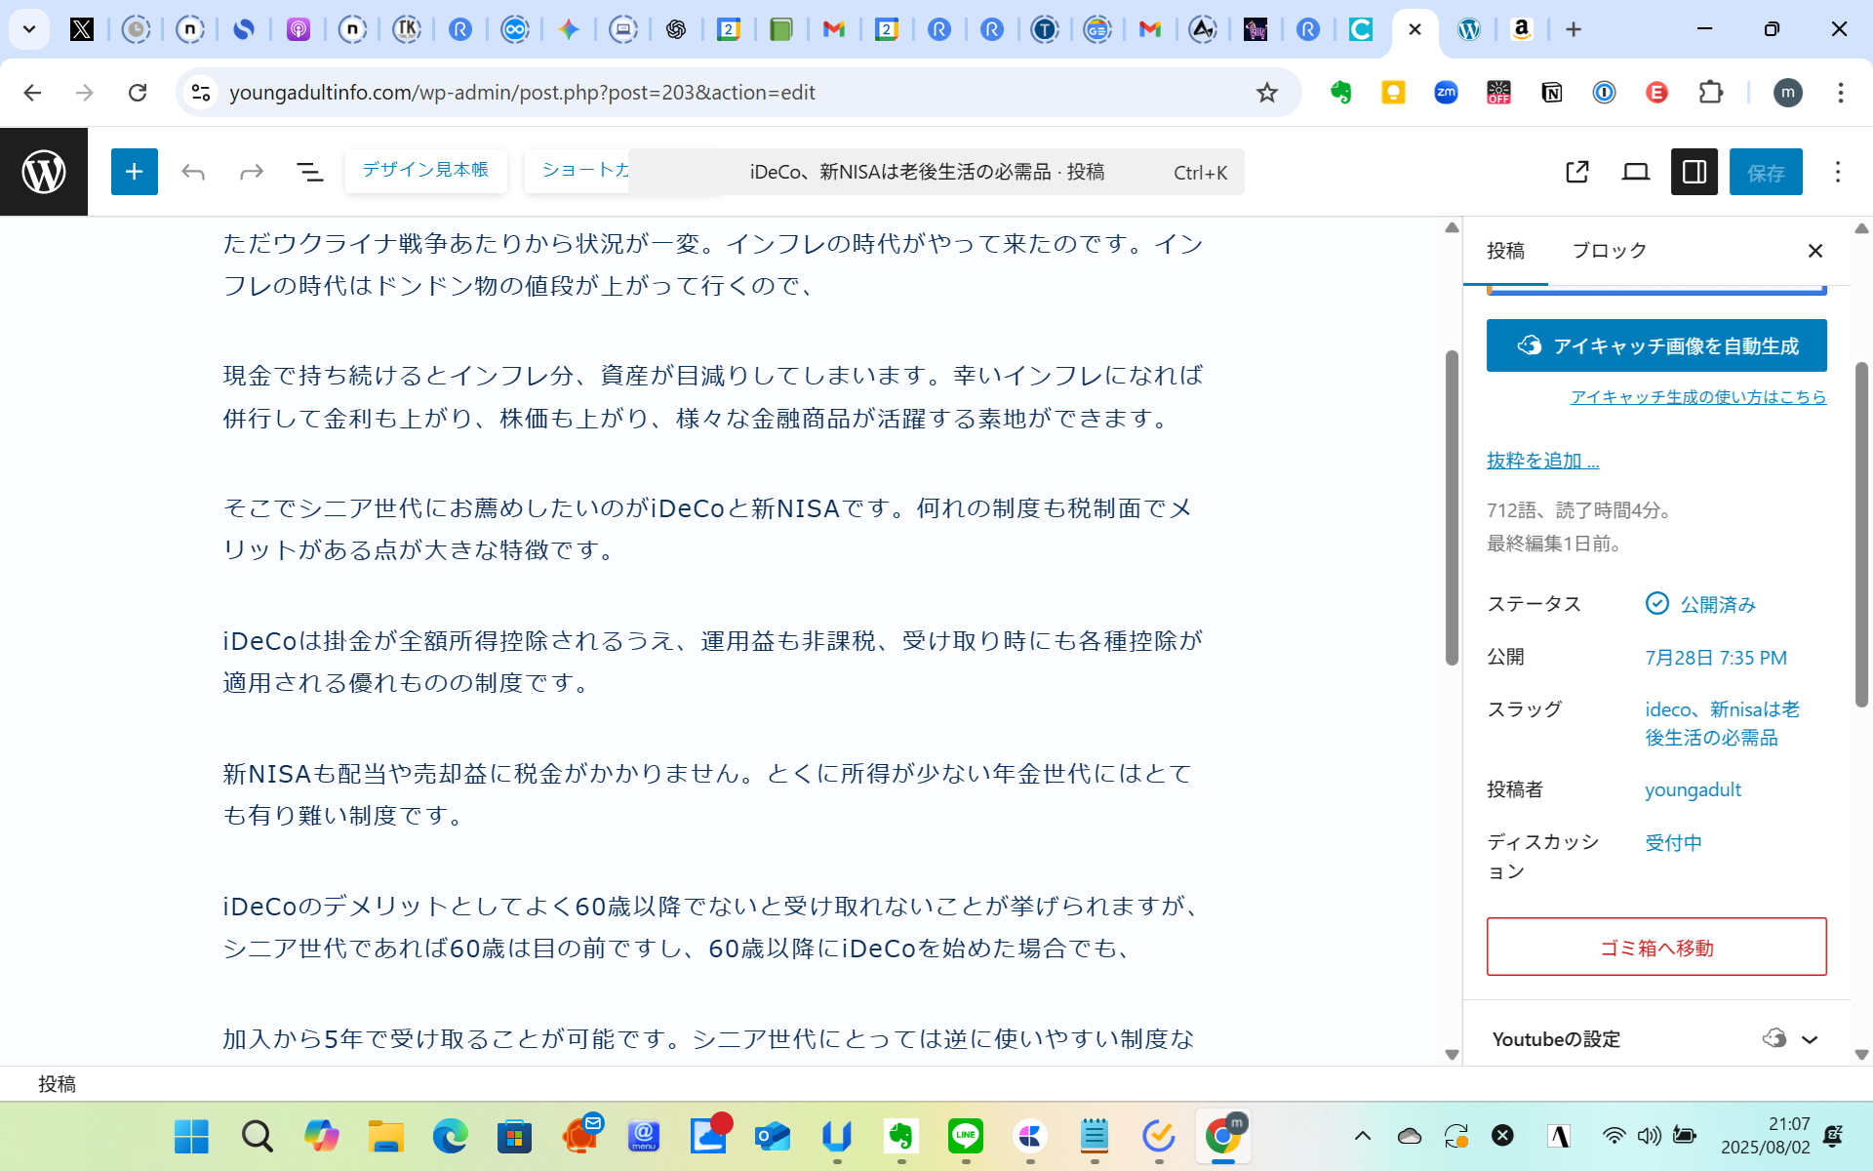Open the Windows Start menu

tap(191, 1136)
